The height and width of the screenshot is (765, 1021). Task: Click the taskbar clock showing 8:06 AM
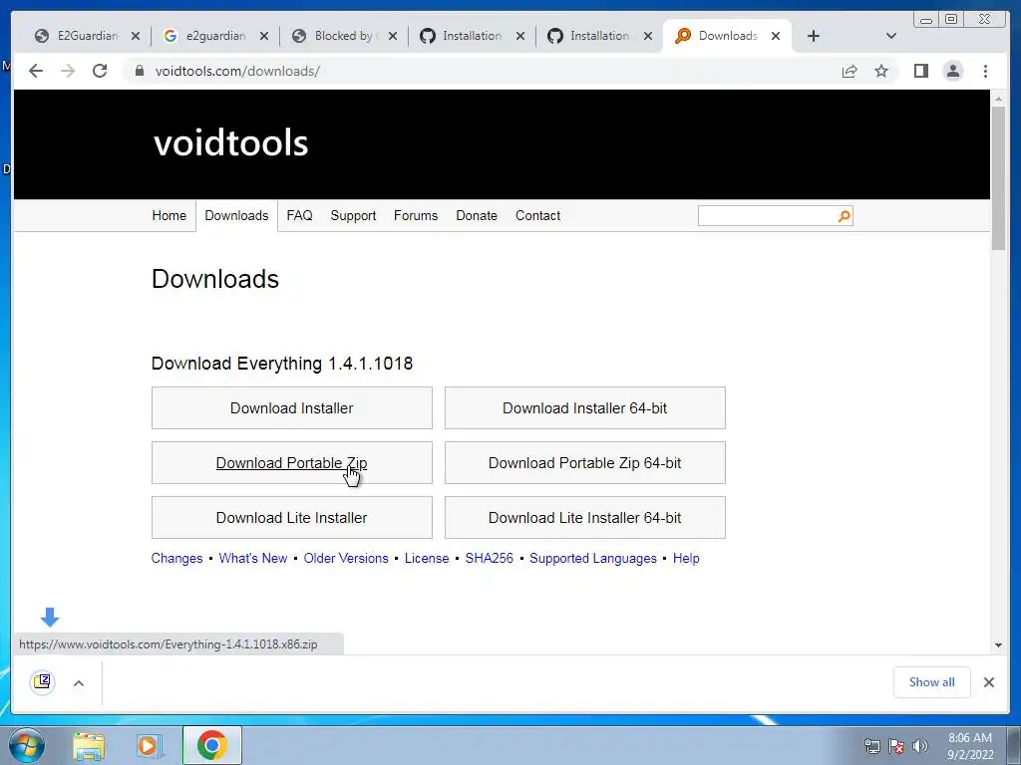(970, 746)
